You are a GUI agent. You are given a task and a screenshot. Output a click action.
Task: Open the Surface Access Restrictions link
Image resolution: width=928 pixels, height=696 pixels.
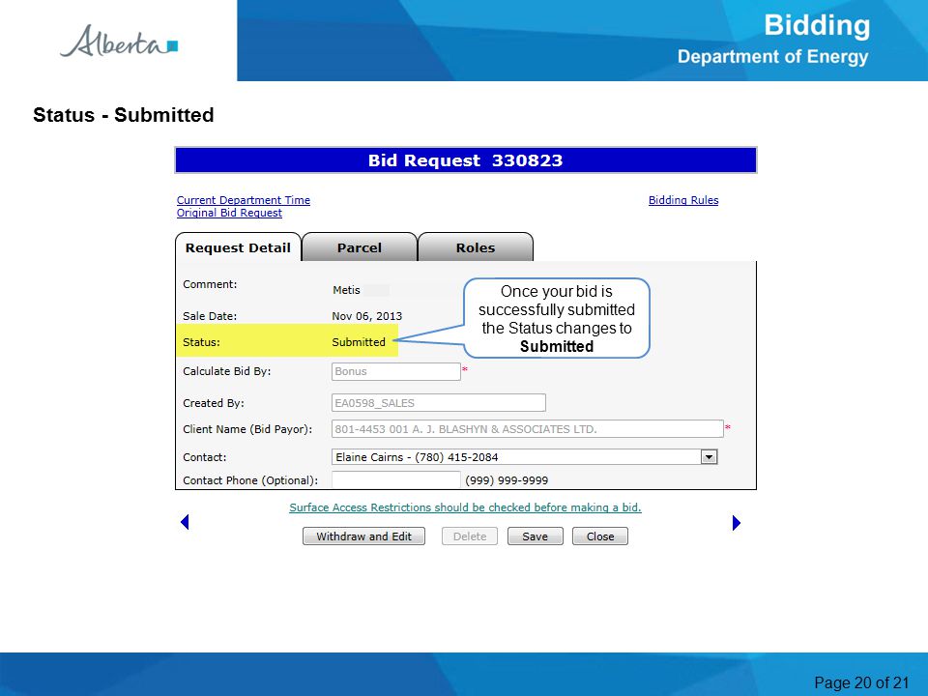[465, 507]
